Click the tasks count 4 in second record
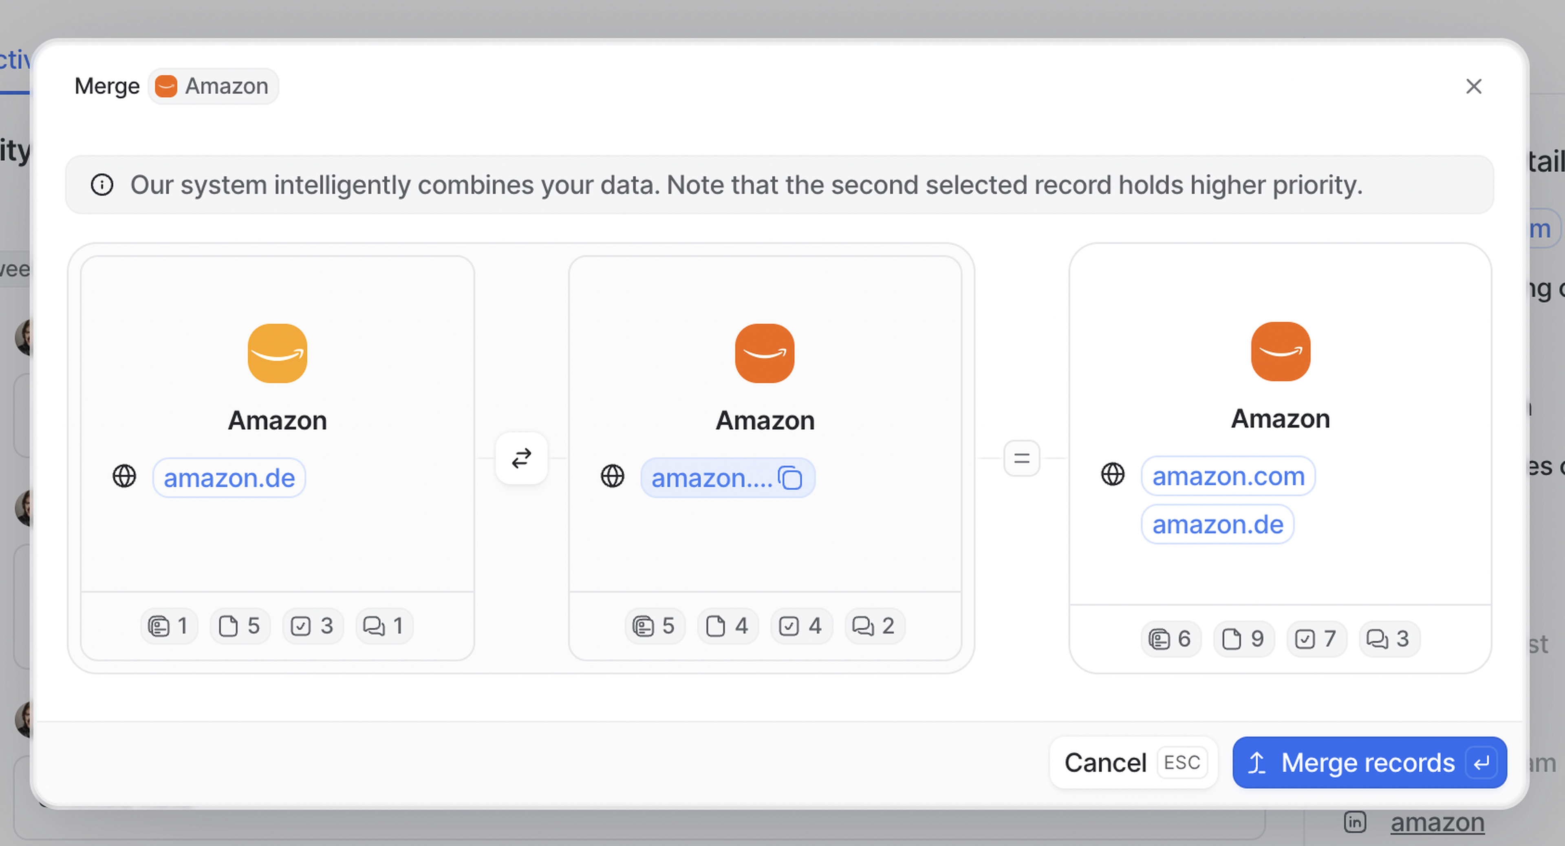Viewport: 1565px width, 846px height. tap(801, 626)
